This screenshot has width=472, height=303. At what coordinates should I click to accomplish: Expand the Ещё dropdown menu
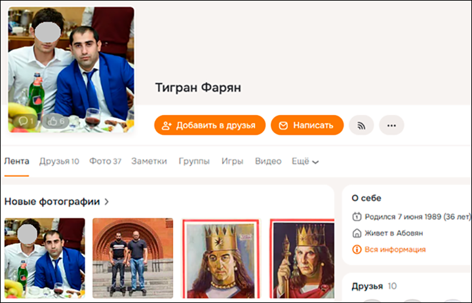(305, 162)
